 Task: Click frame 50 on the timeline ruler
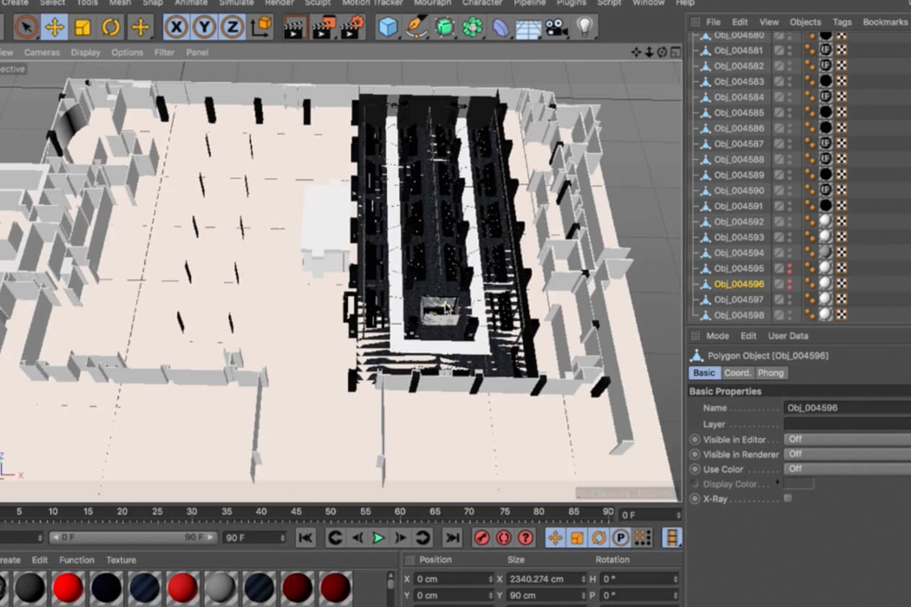pyautogui.click(x=330, y=512)
